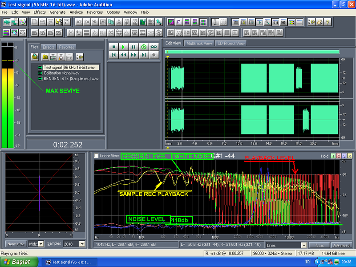Click the CD Project View disc icon
Viewport: 356px width, 267px height.
[x=23, y=22]
